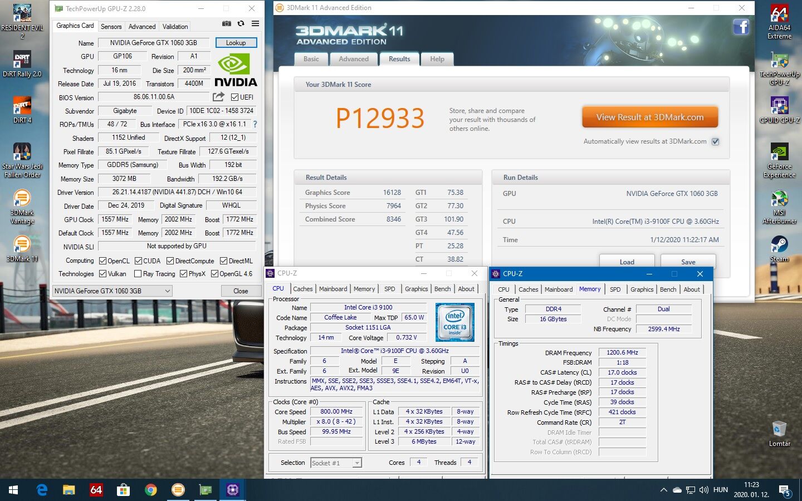Open SPD tab in right CPU-Z window
The width and height of the screenshot is (802, 501).
pos(615,289)
